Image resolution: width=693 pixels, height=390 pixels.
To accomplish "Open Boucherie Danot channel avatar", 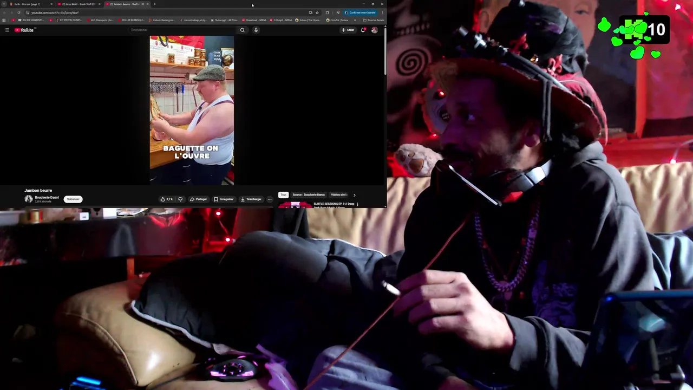I will click(28, 199).
